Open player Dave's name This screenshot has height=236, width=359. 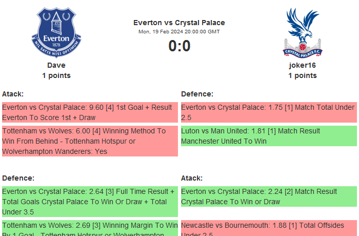56,65
